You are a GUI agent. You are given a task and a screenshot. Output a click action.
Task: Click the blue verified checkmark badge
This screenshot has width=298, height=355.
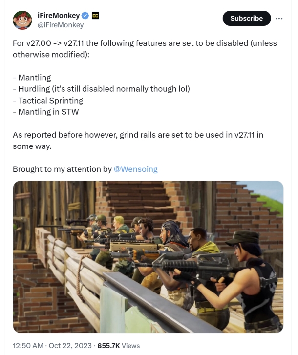(85, 16)
